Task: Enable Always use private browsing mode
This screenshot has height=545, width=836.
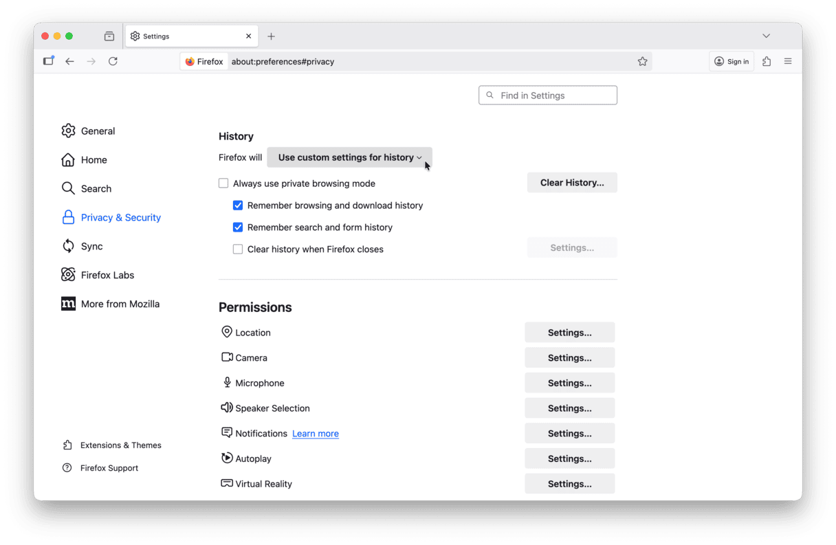Action: (x=223, y=183)
